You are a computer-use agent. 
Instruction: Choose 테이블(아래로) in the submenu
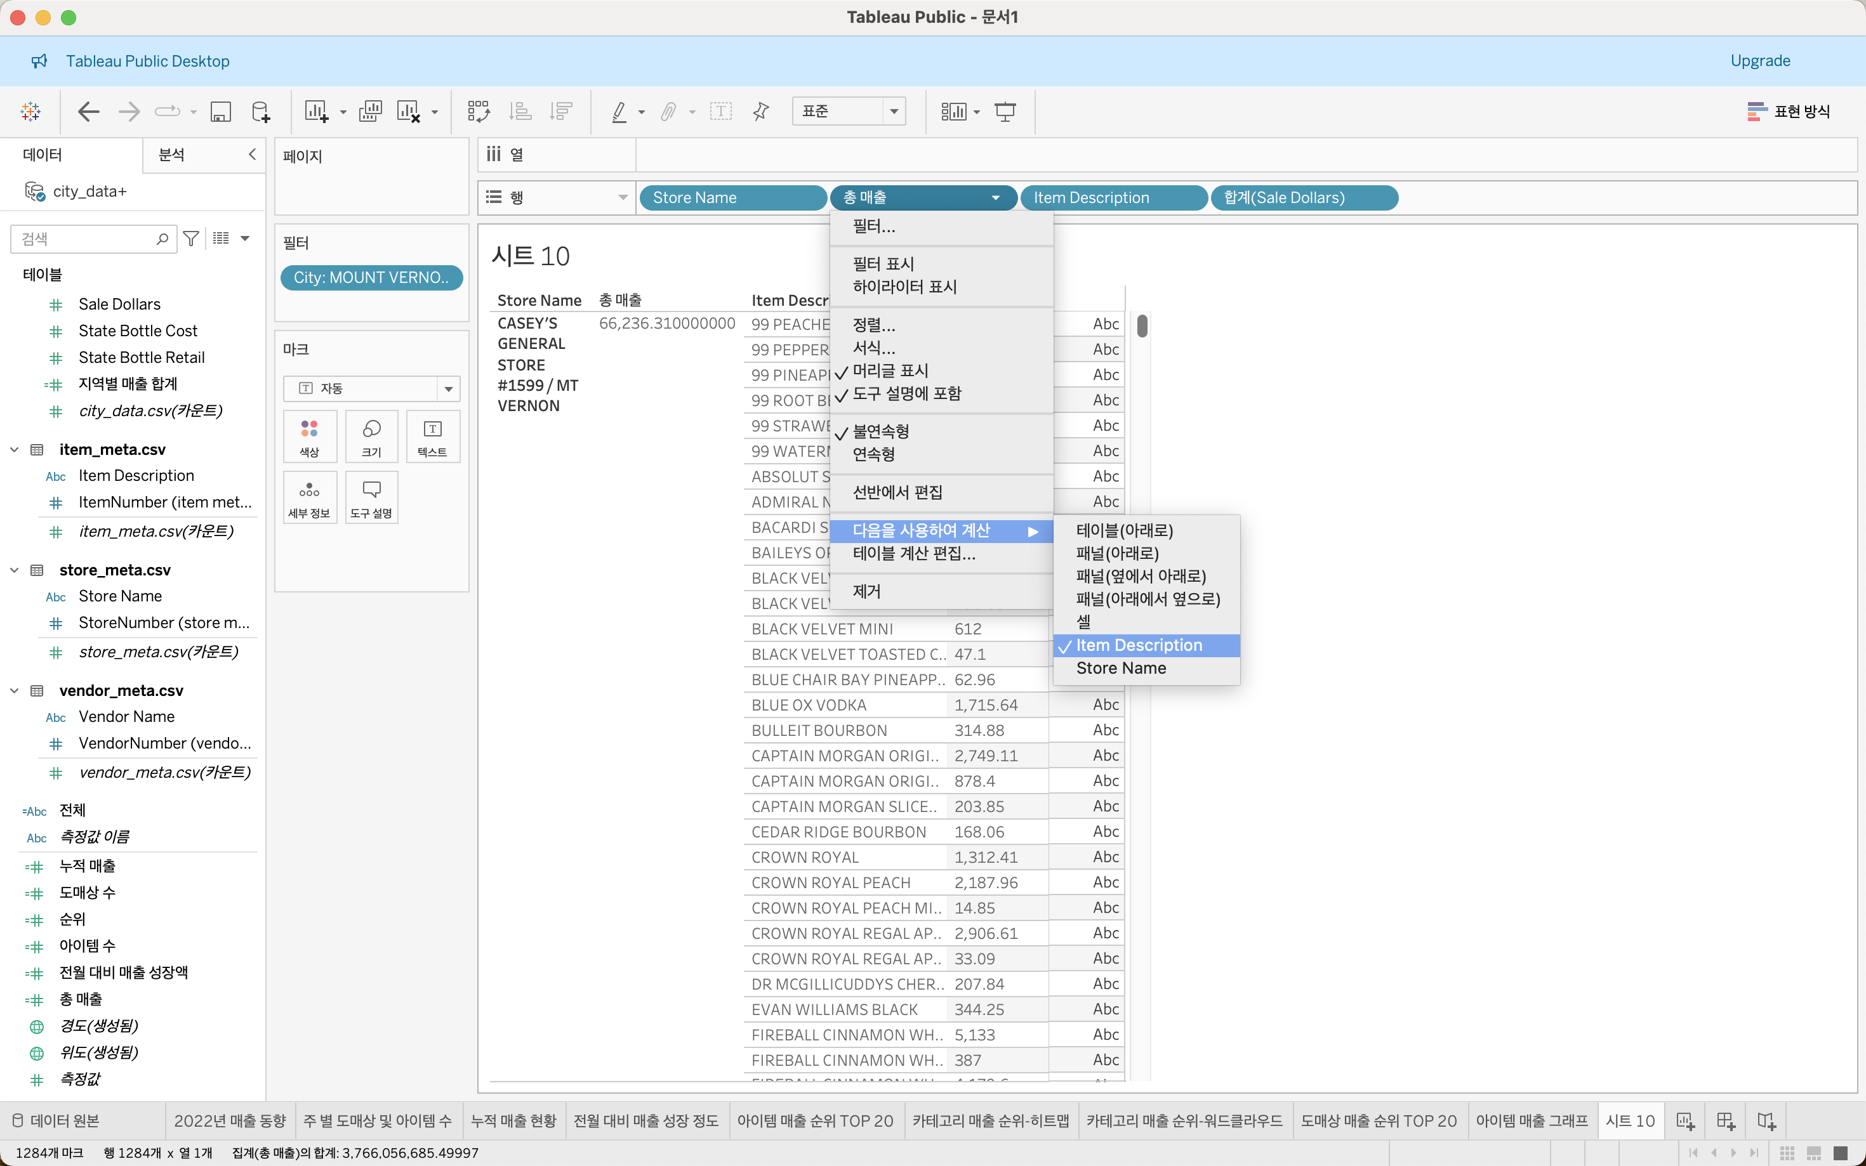(x=1124, y=530)
